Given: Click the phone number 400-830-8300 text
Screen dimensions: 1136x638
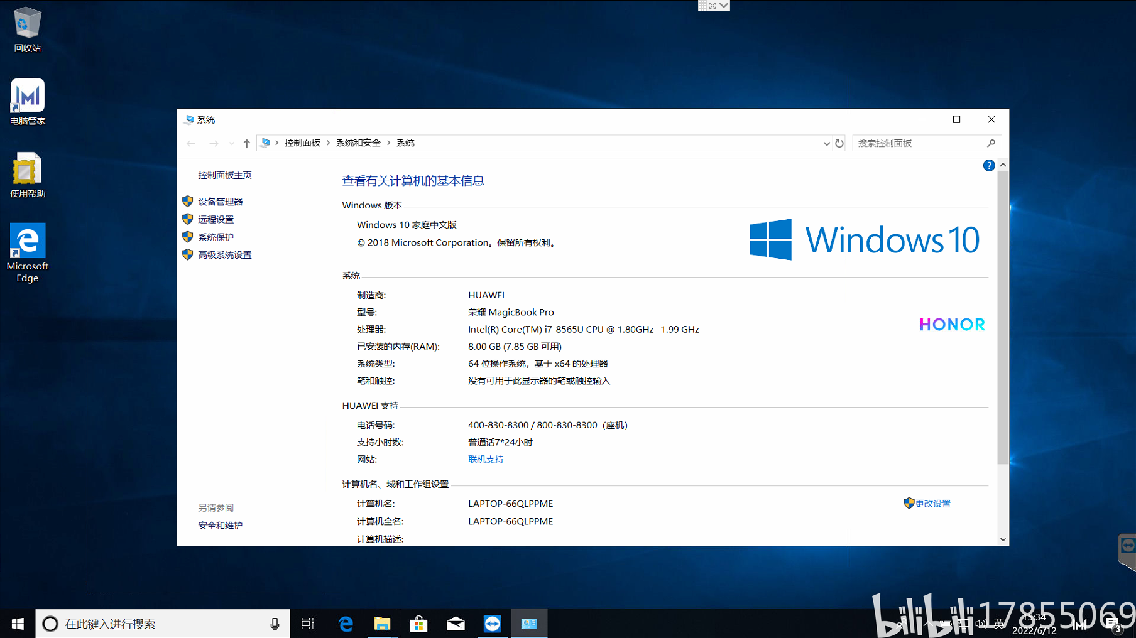Looking at the screenshot, I should [498, 425].
